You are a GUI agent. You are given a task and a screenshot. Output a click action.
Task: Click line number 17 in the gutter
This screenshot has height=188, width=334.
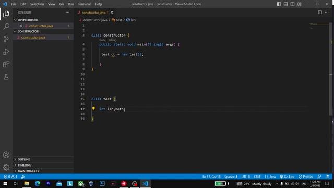pos(82,109)
